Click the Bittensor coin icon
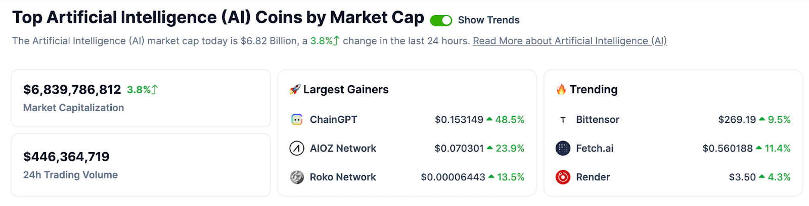 [563, 120]
